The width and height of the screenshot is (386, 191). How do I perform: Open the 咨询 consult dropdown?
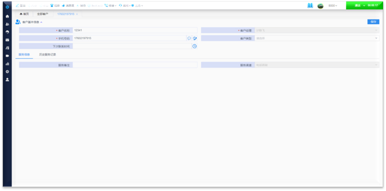coord(125,5)
